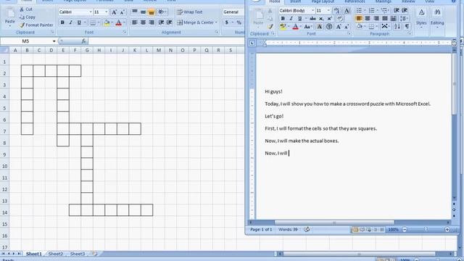Toggle Bold in Word's Font group
The image size is (464, 261).
(x=283, y=19)
